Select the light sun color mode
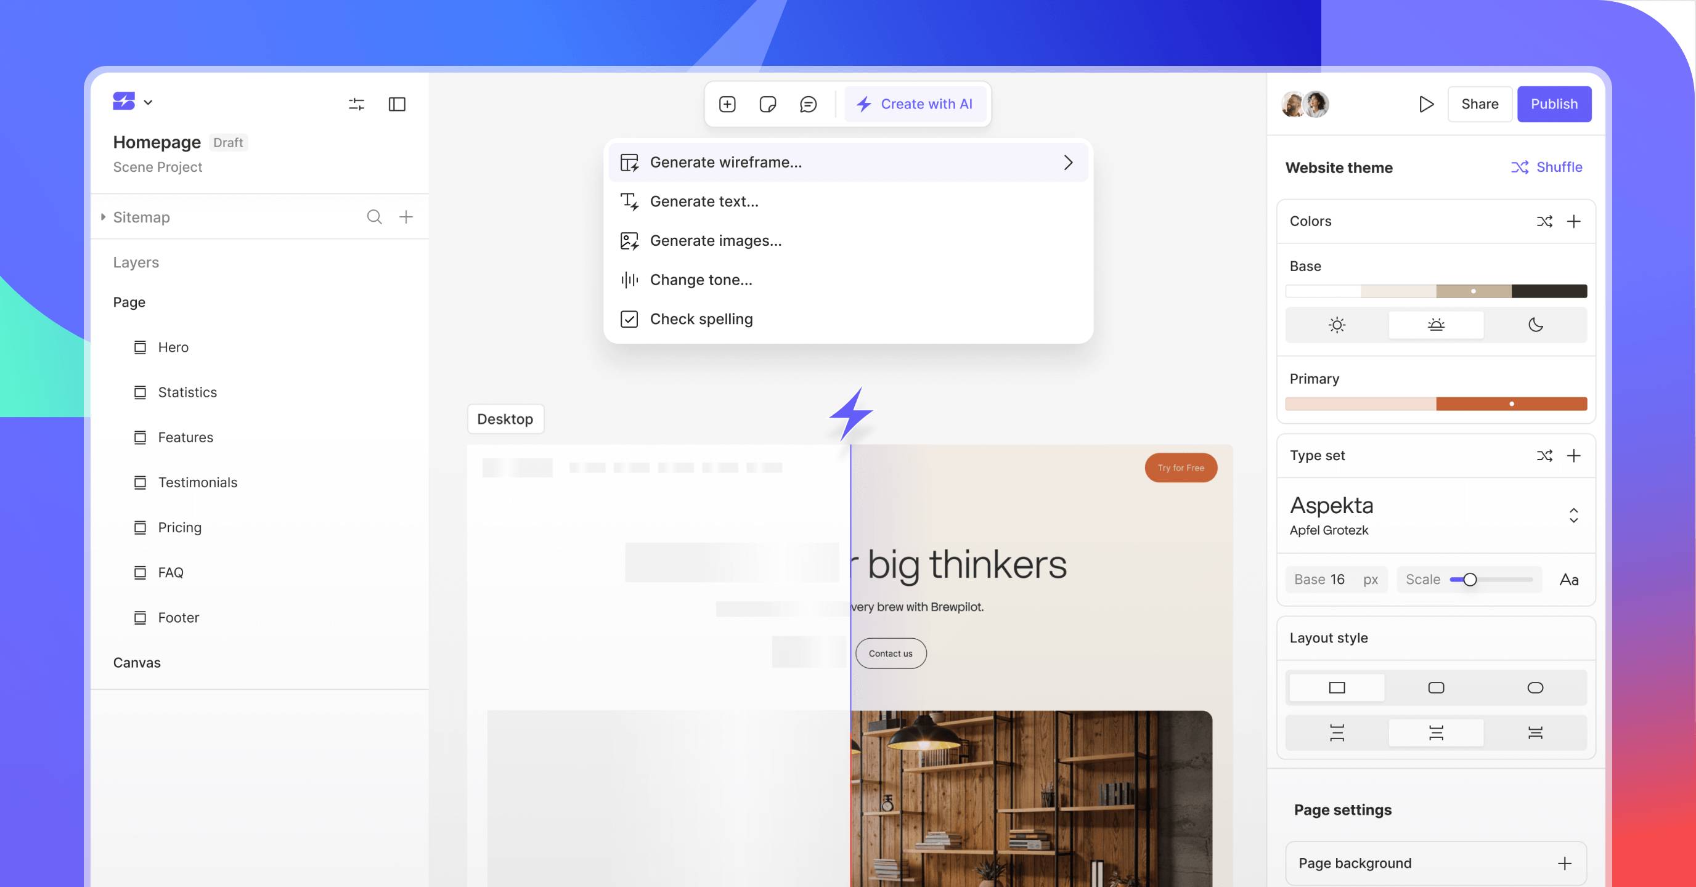Image resolution: width=1696 pixels, height=887 pixels. [x=1337, y=325]
